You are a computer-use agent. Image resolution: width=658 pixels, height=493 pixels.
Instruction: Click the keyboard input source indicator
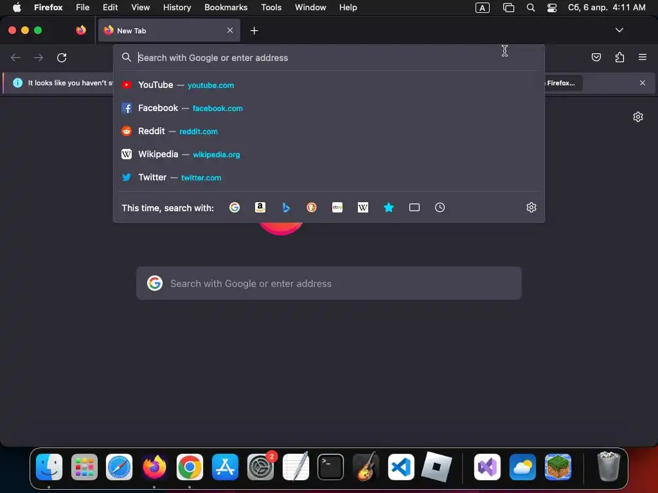(482, 8)
